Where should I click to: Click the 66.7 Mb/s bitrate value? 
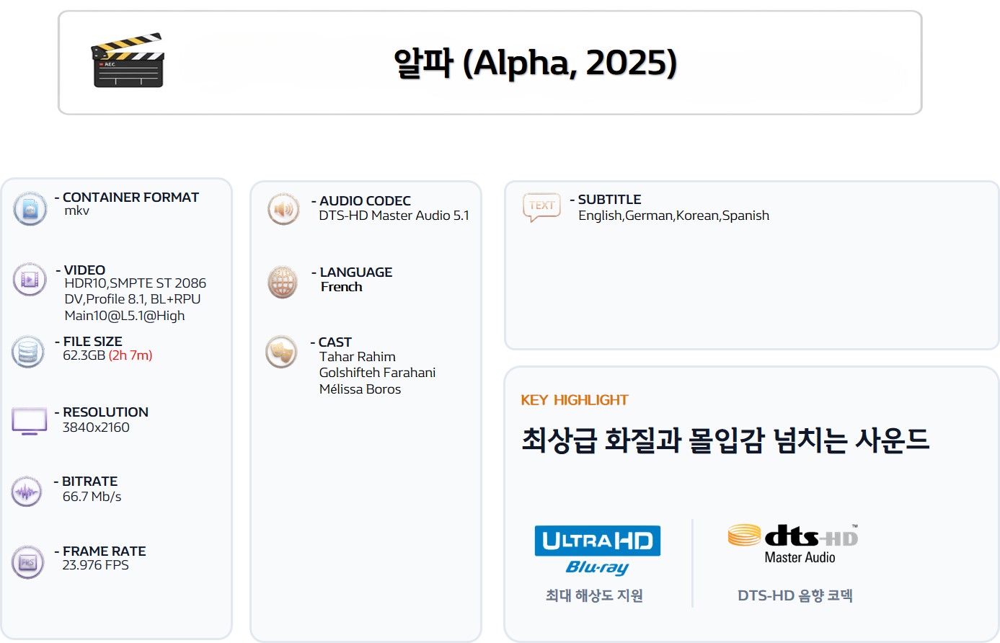pyautogui.click(x=92, y=497)
